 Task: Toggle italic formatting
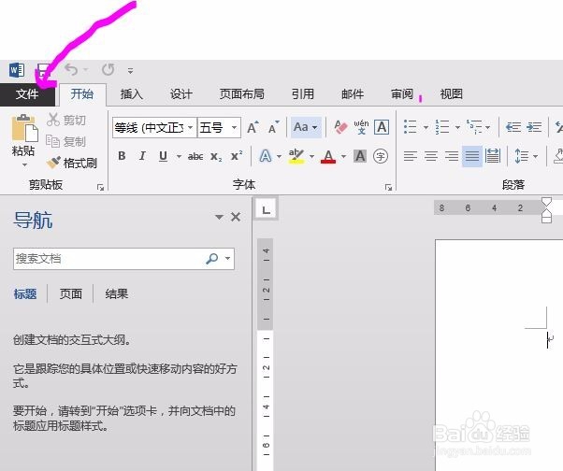[142, 156]
